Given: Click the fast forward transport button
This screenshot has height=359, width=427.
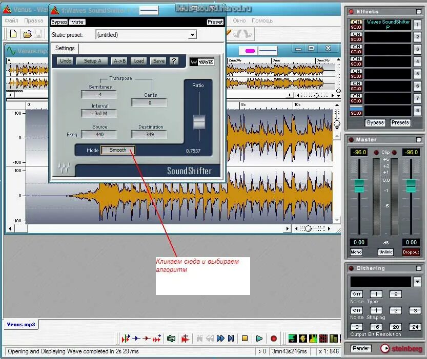Looking at the screenshot, I should (x=220, y=339).
